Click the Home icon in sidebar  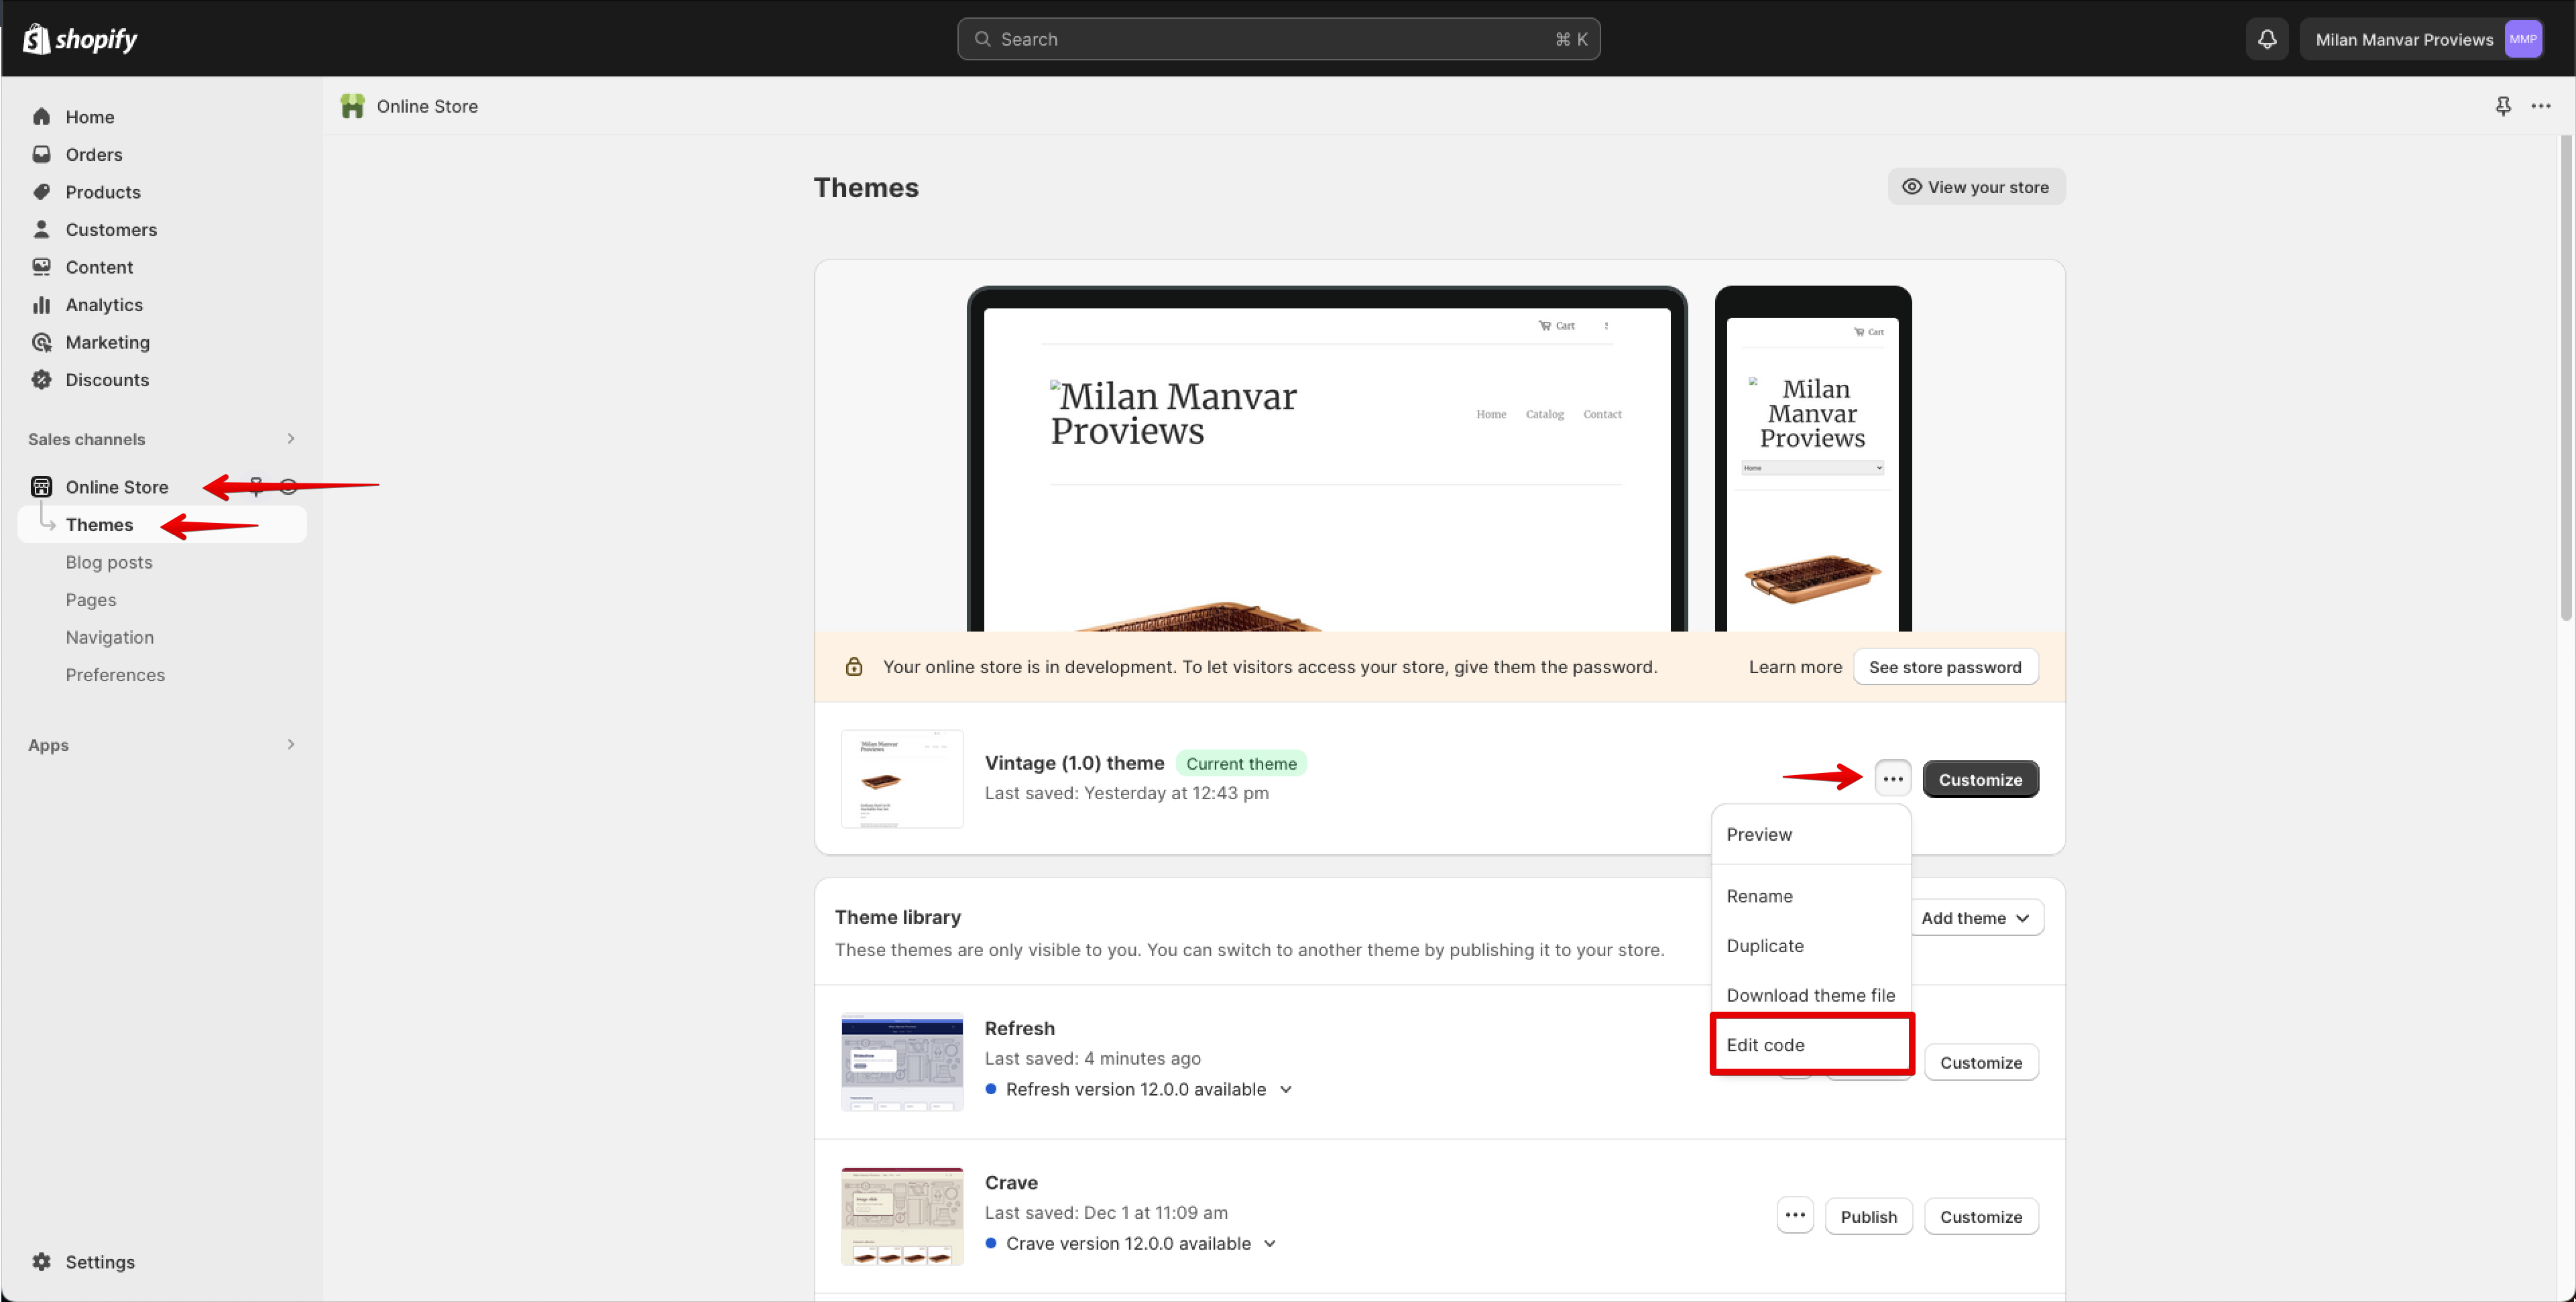pos(41,117)
